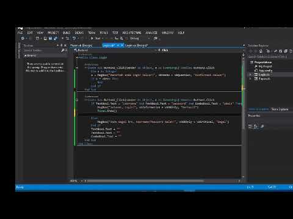Open the WINDOW menu
Viewport: 293px width, 219px height.
[x=168, y=33]
